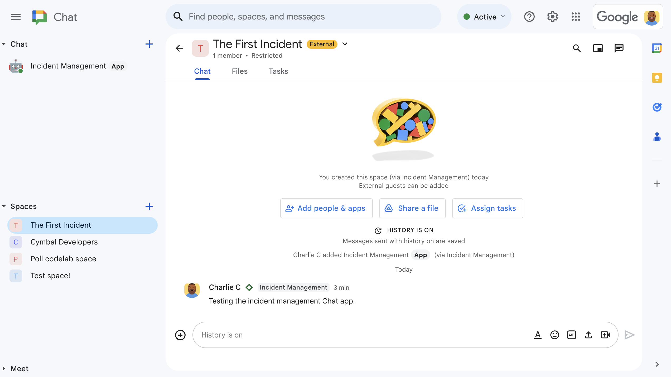Image resolution: width=671 pixels, height=377 pixels.
Task: Expand the Active status dropdown
Action: tap(484, 17)
